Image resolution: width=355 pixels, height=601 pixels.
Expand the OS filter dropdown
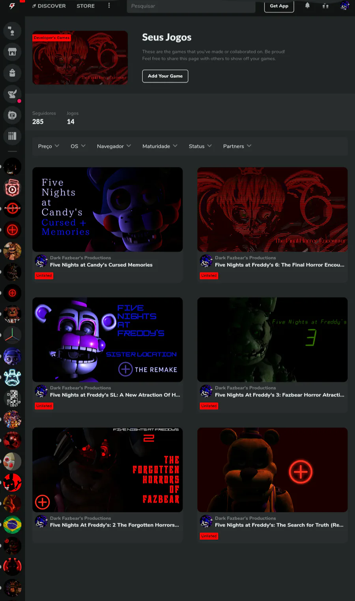pos(78,146)
